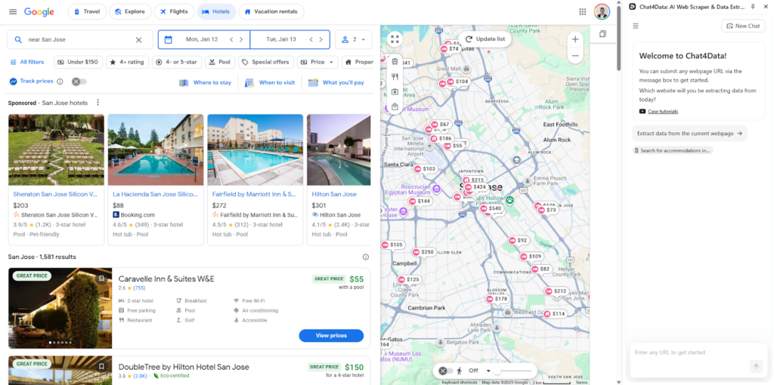Toggle the Track prices switch

pos(79,82)
